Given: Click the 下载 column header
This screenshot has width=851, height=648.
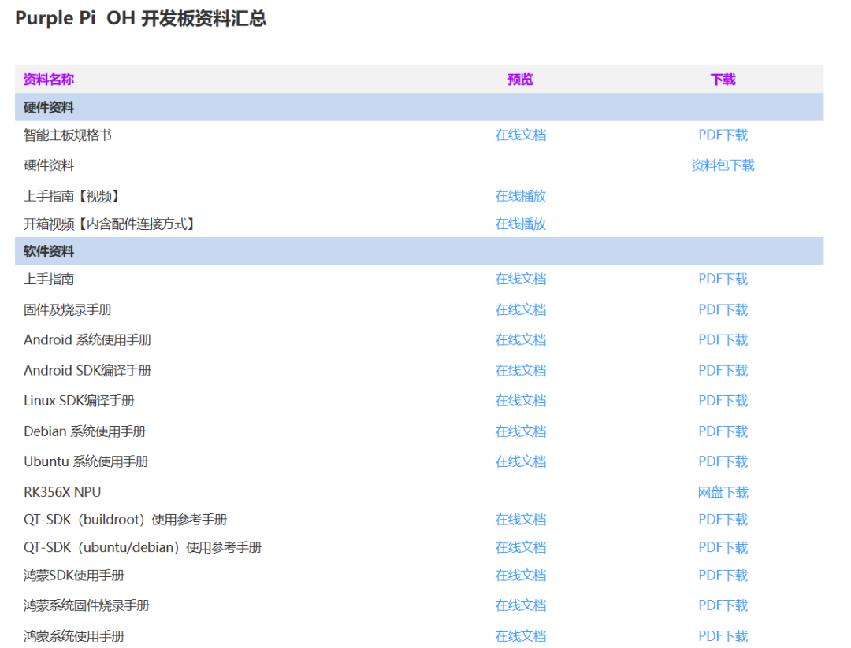Looking at the screenshot, I should 723,80.
